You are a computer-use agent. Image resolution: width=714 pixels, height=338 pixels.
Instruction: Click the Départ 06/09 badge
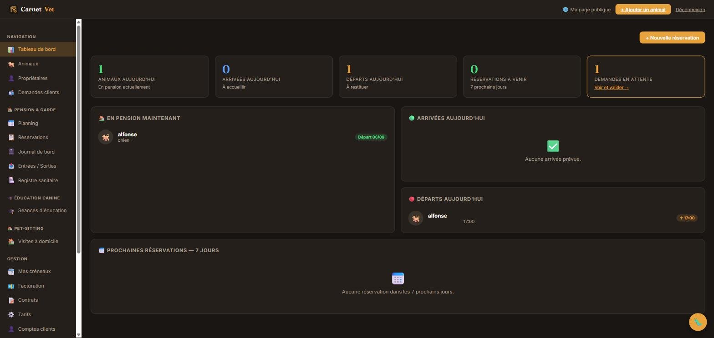371,137
